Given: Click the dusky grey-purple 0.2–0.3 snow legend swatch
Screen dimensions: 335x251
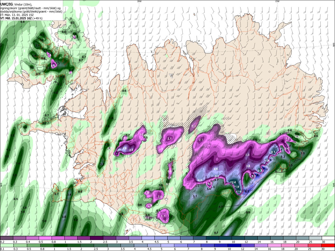Looking at the screenshot, I should point(7,238).
